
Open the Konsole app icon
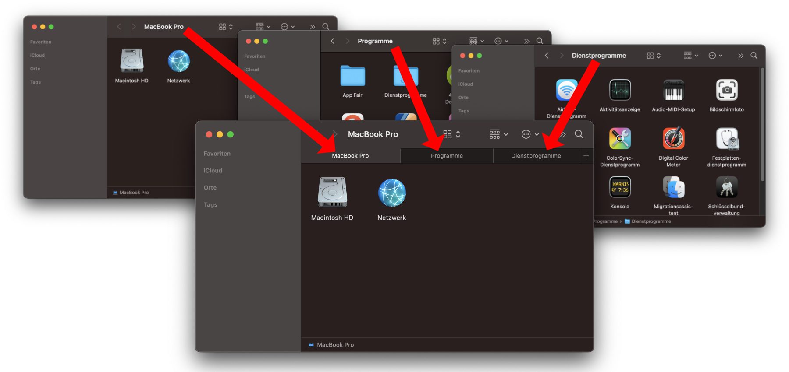pyautogui.click(x=619, y=188)
